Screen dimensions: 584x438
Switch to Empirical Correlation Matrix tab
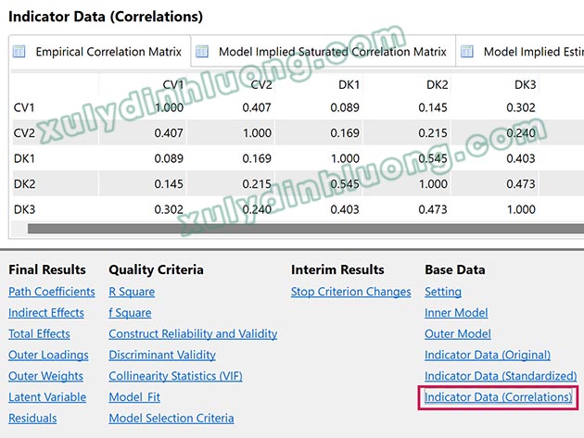pos(100,51)
